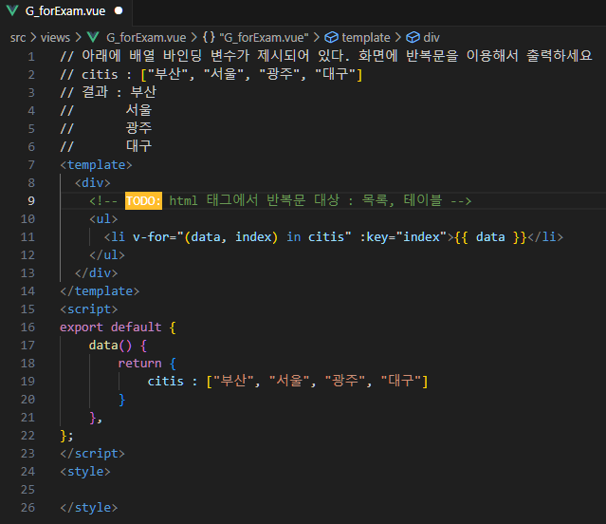Click the G_forExam.vue file breadcrumb
Screen dimensions: 606x524
tap(146, 38)
